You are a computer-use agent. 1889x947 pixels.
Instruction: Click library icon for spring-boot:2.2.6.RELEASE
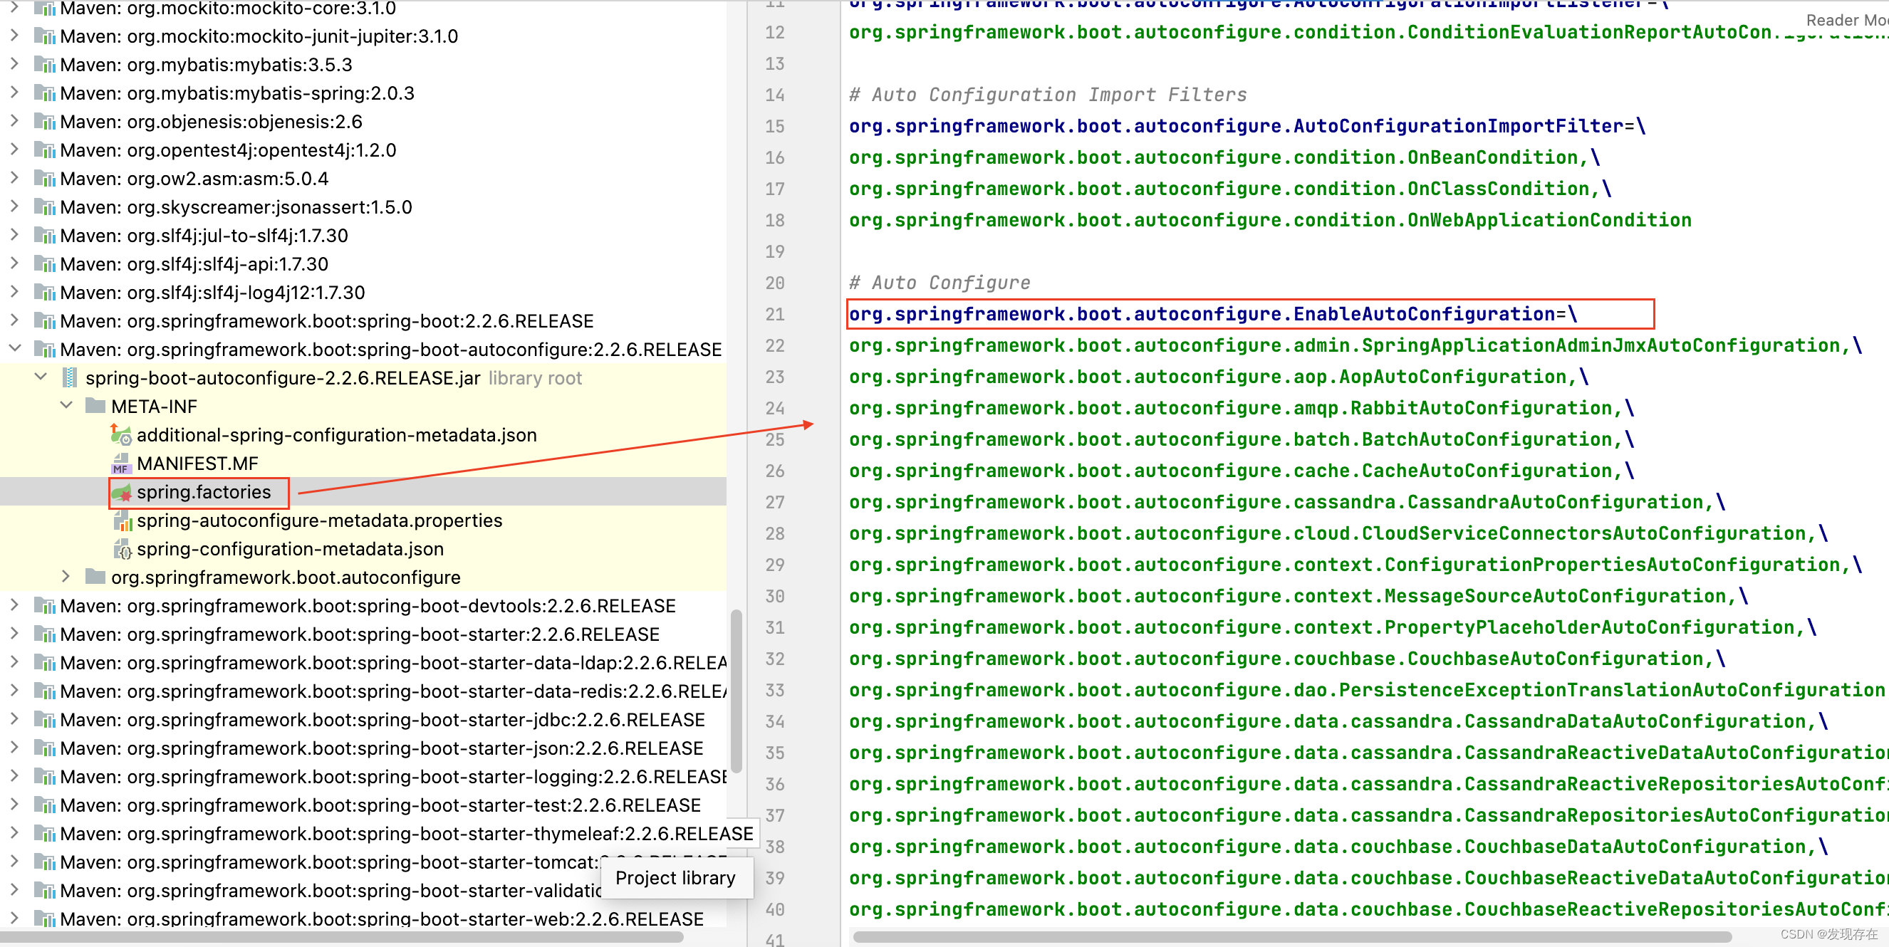(45, 322)
